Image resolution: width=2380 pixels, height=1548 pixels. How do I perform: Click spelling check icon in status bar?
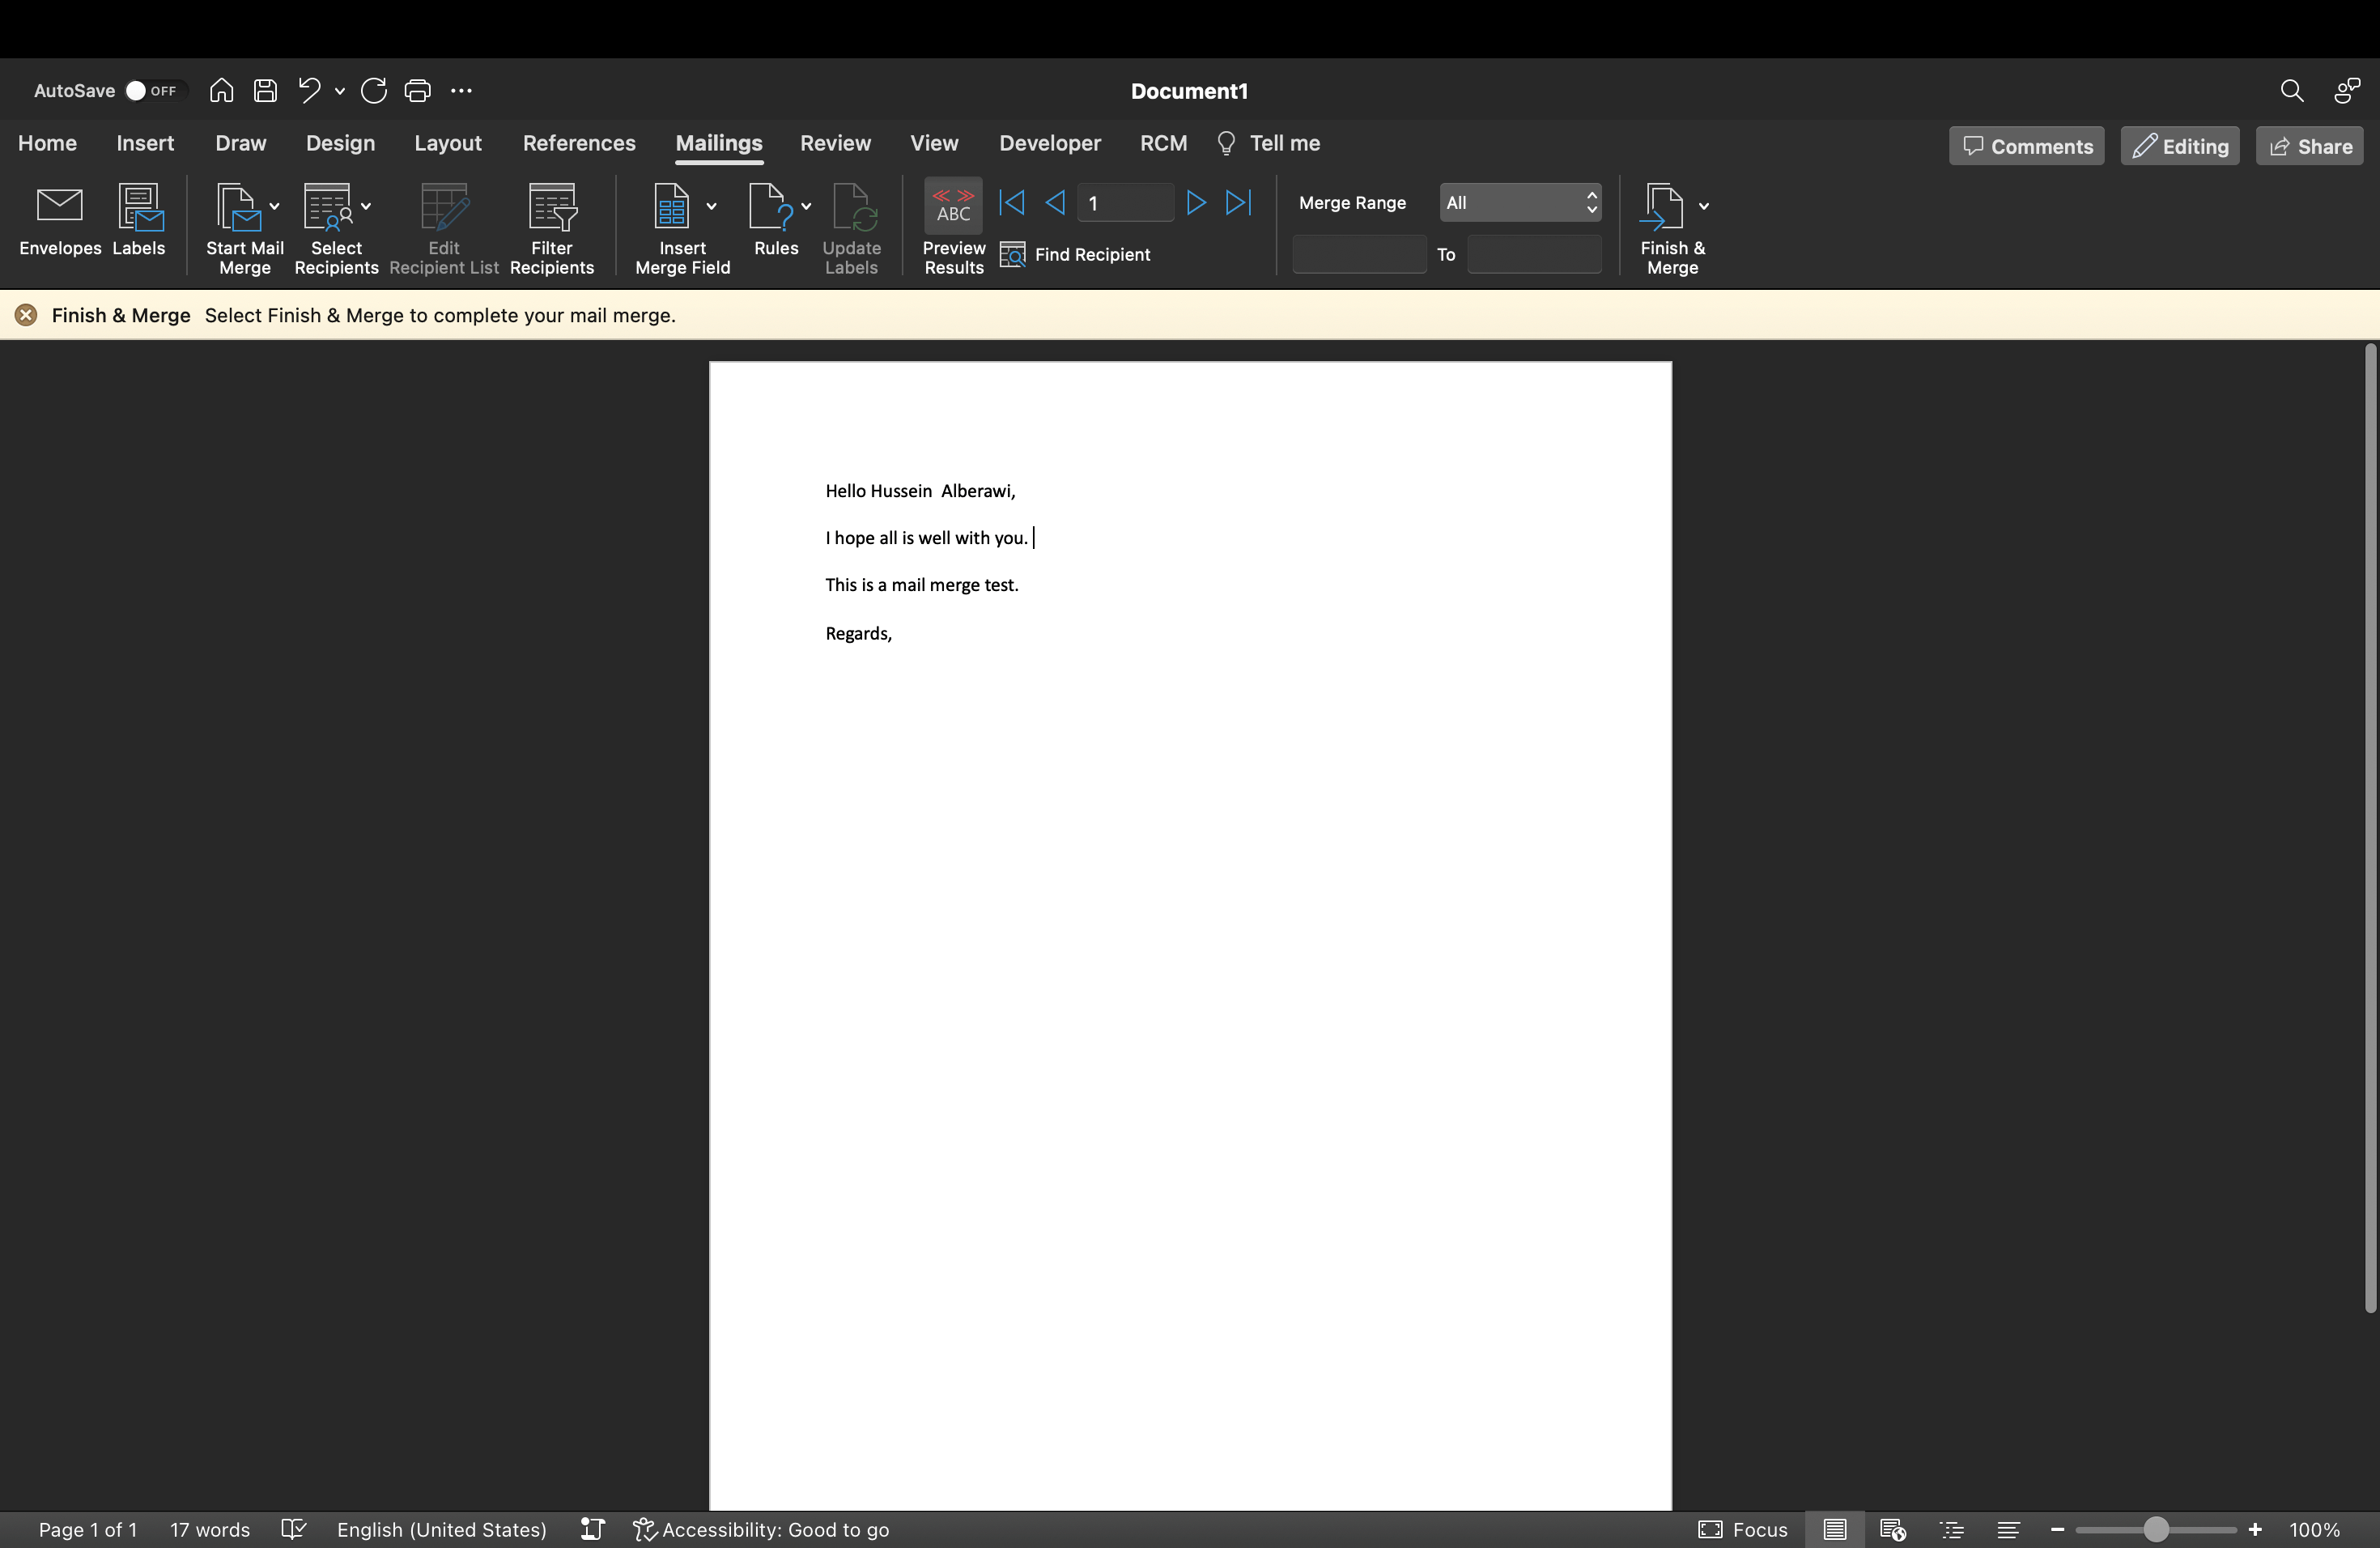click(293, 1529)
